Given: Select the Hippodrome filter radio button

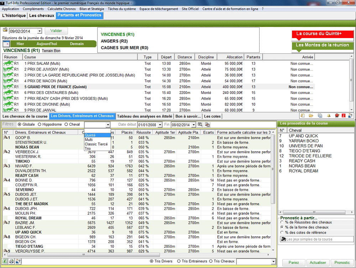Looking at the screenshot, I should click(x=40, y=125).
